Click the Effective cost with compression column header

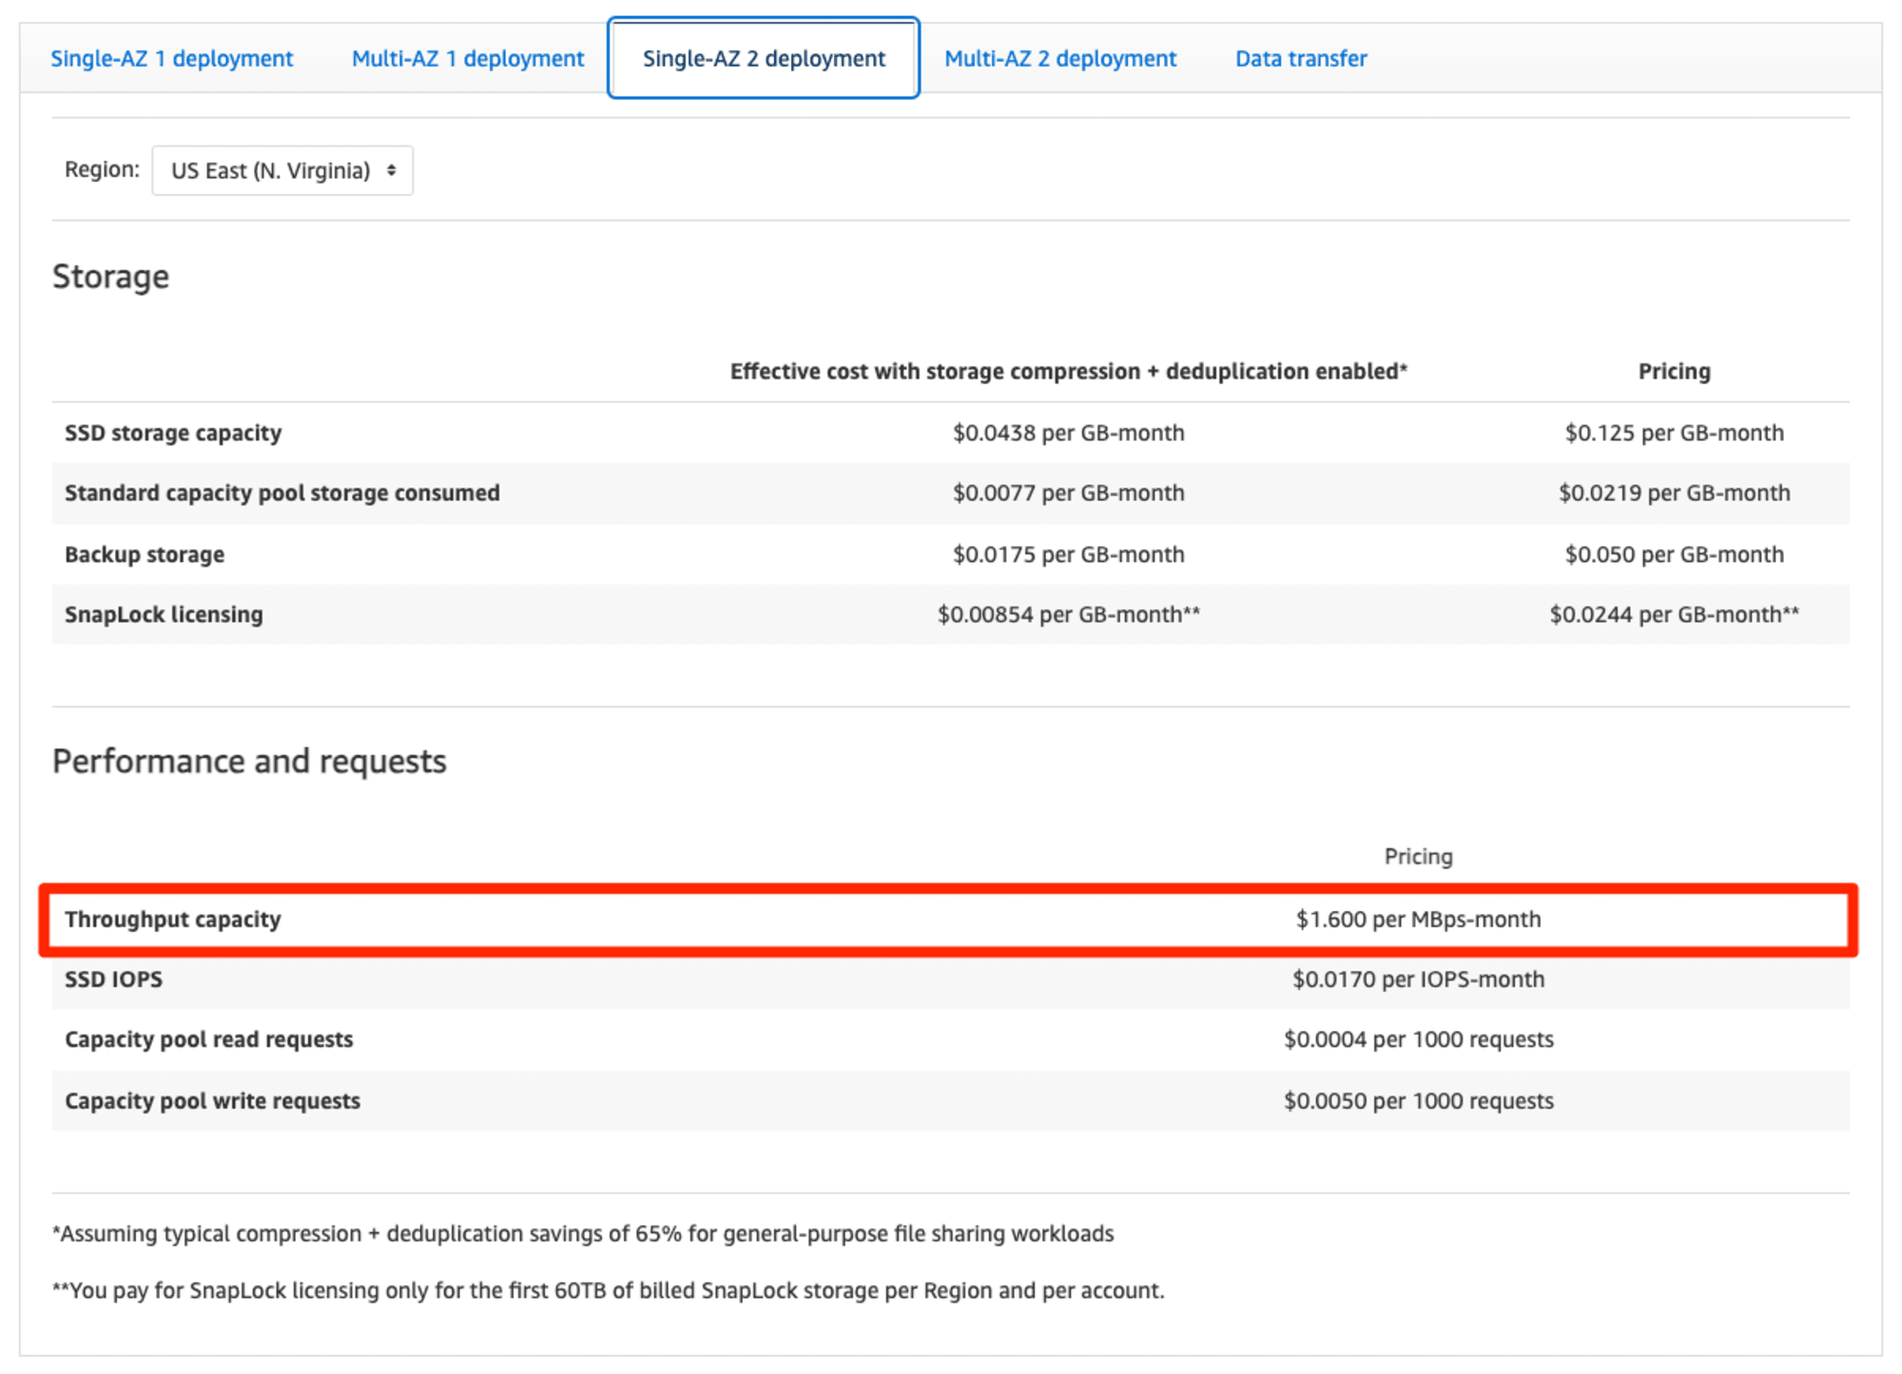pyautogui.click(x=1068, y=371)
